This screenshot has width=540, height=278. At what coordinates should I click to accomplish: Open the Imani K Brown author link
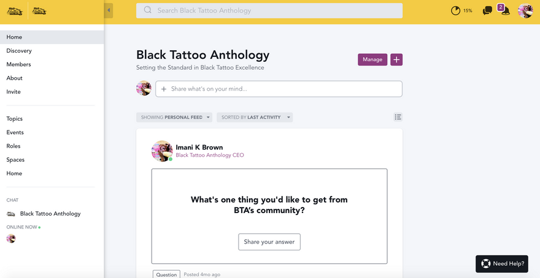pos(199,147)
